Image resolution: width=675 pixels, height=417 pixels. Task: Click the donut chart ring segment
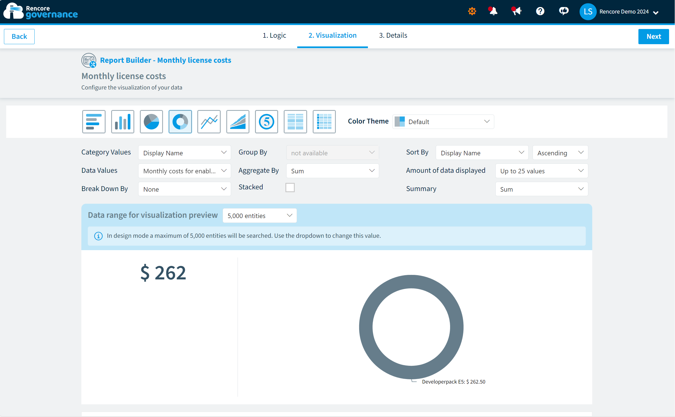click(x=366, y=327)
